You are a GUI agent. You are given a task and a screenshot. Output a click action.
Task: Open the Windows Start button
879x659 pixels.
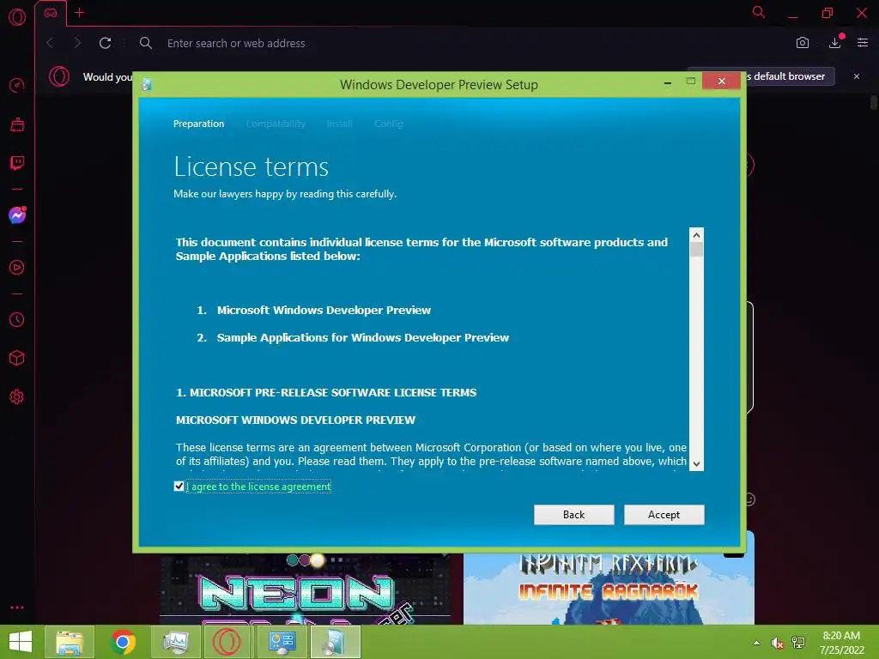[21, 642]
